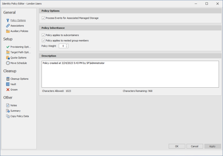Decrease Policy Weight with down arrow
Screen dimensions: 223x156
click(x=66, y=47)
